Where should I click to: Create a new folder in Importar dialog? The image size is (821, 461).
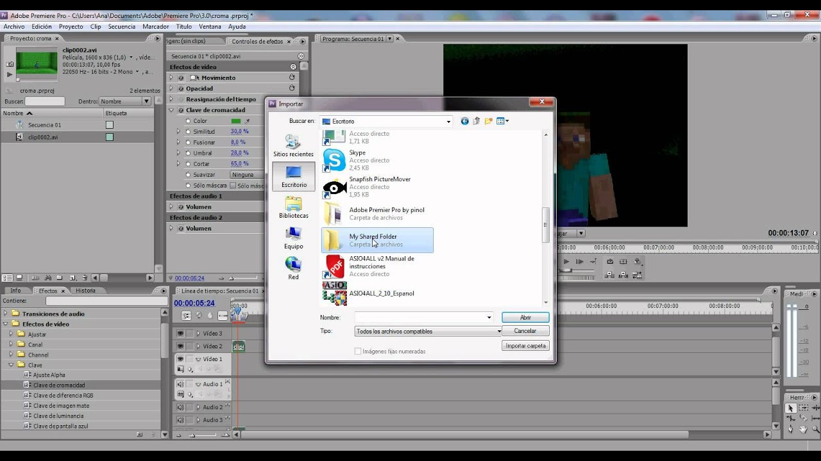pyautogui.click(x=488, y=121)
